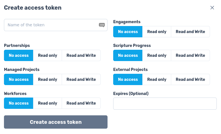Grant Read and Write for Workforces
The height and width of the screenshot is (134, 221).
(81, 103)
